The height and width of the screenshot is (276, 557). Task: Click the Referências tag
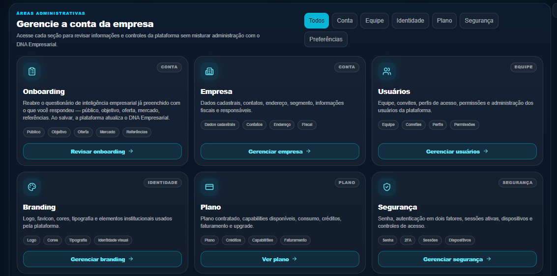coord(137,132)
